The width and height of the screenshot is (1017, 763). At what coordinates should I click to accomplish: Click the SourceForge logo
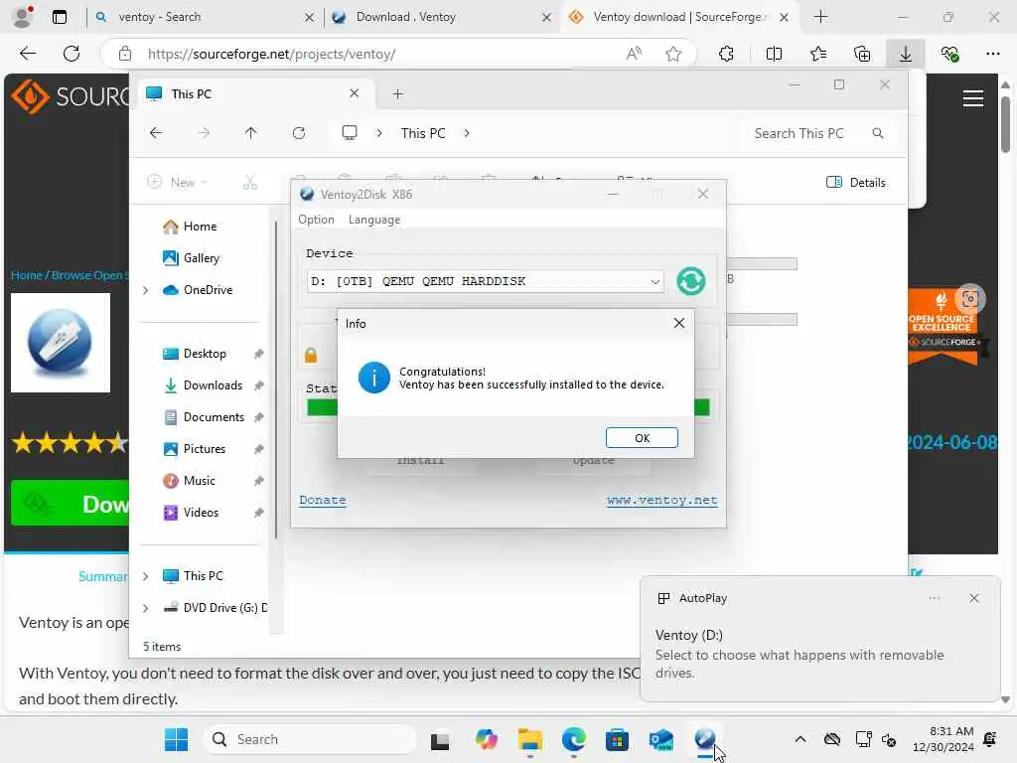pos(71,96)
